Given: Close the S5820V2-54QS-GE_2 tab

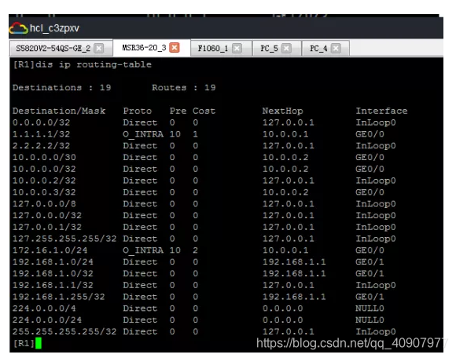Looking at the screenshot, I should 99,48.
